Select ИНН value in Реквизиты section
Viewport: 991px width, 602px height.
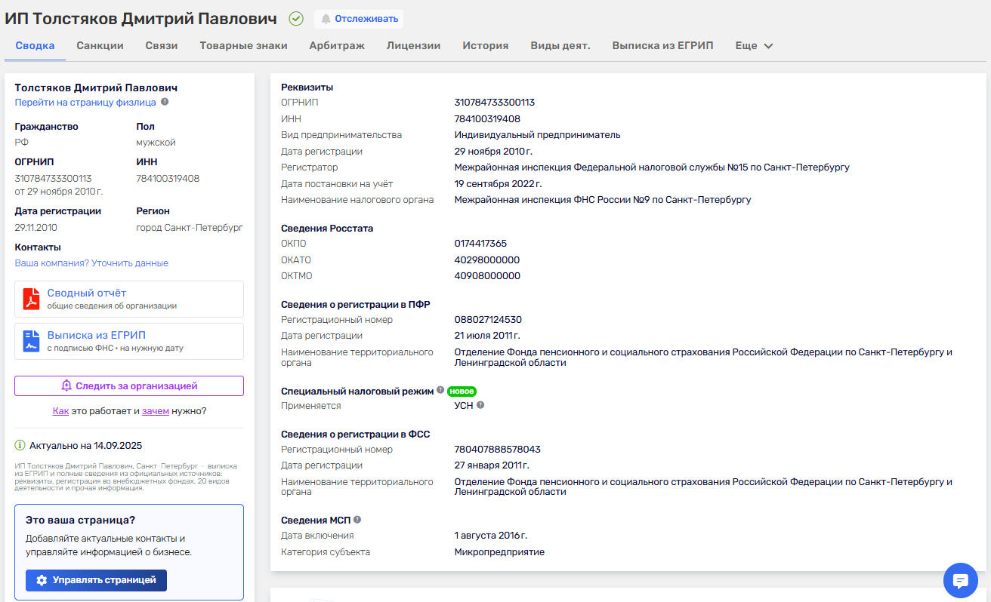[x=487, y=119]
